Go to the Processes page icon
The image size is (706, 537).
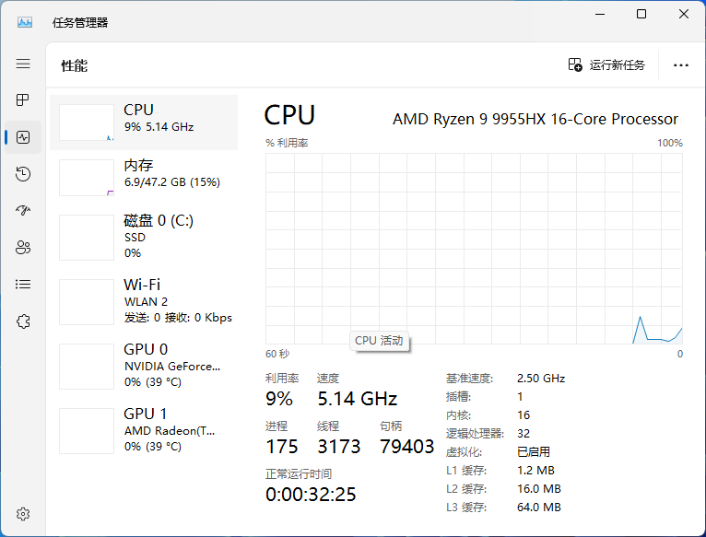click(23, 99)
